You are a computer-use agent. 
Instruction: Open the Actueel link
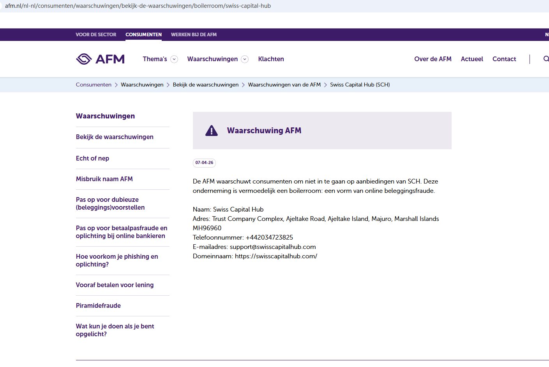click(472, 59)
